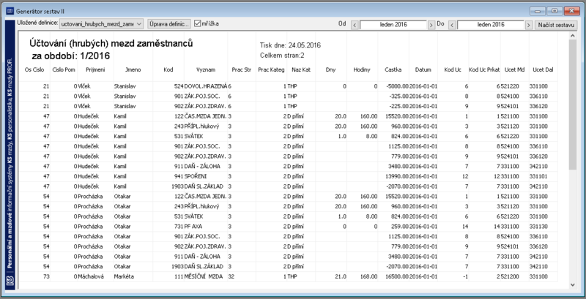The width and height of the screenshot is (586, 299).
Task: Maximize the Generátor sestav II window
Action: [555, 11]
